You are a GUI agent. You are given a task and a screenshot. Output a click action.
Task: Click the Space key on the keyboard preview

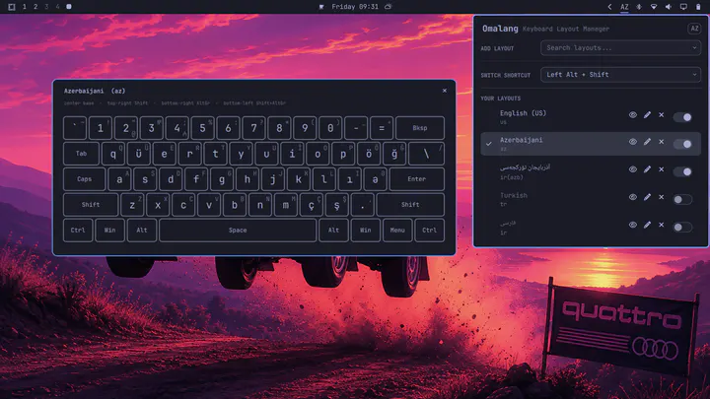click(x=238, y=231)
